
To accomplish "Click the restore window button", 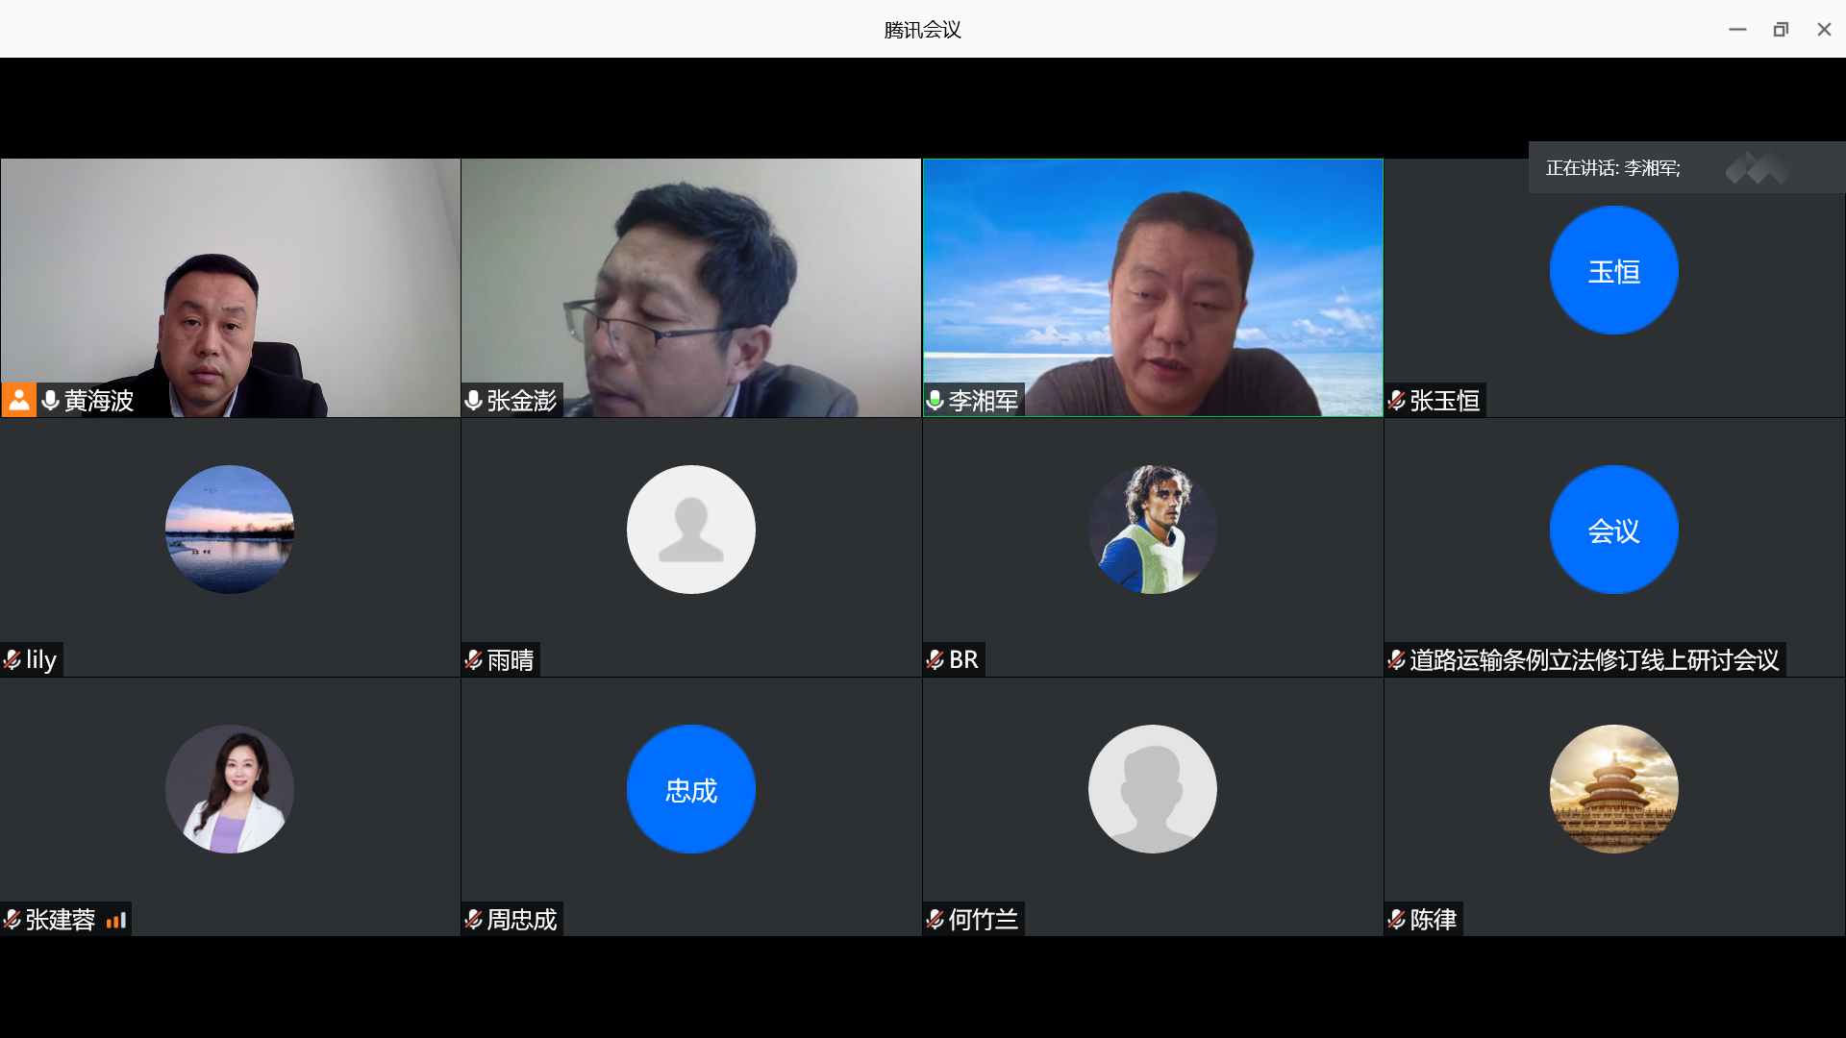I will (x=1781, y=30).
